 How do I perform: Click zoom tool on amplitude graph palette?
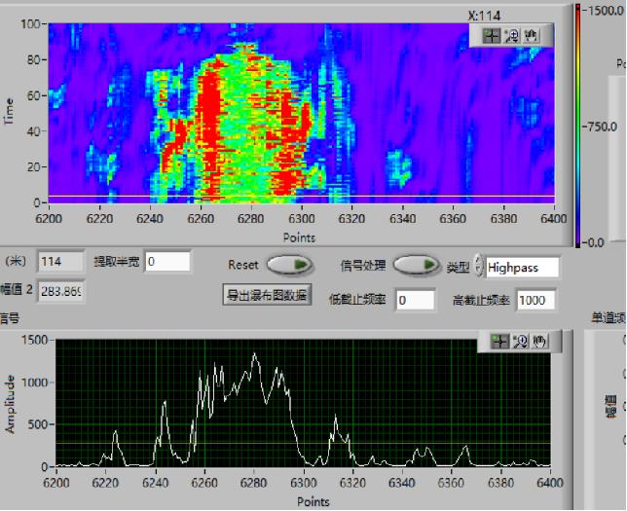(x=520, y=341)
